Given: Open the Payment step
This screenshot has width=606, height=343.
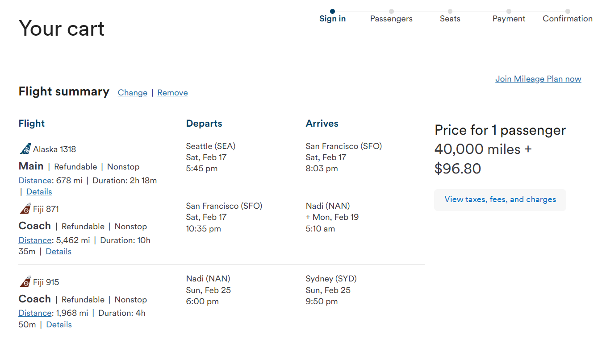Looking at the screenshot, I should (509, 18).
